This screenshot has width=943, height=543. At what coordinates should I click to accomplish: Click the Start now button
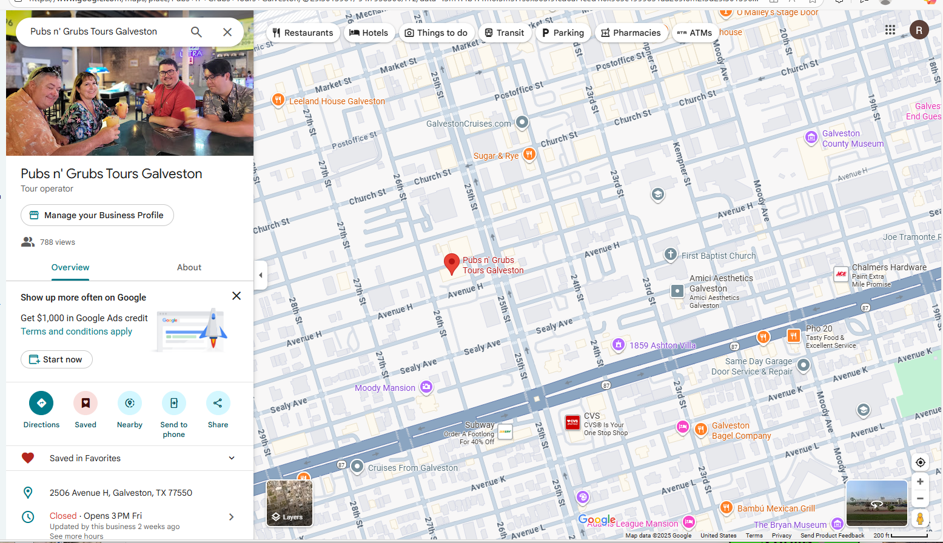coord(56,359)
